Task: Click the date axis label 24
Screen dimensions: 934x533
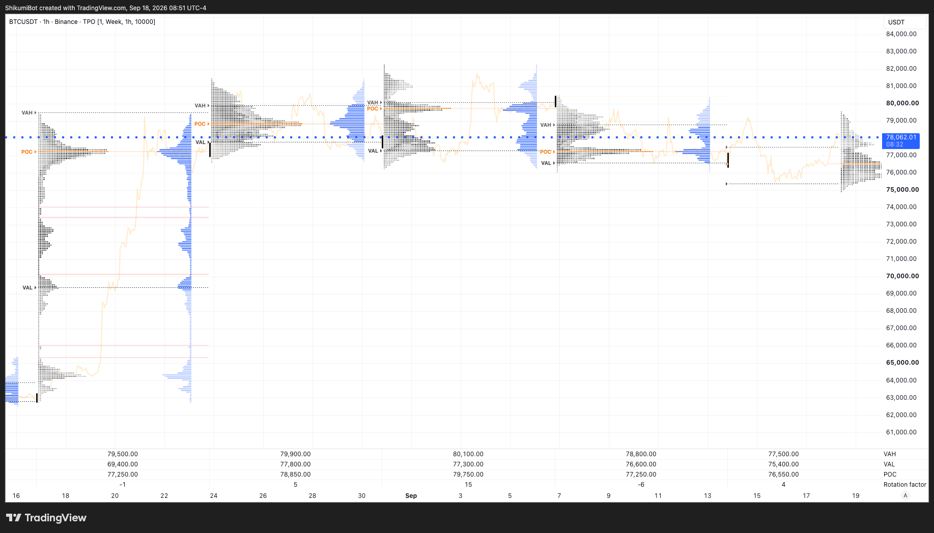Action: point(214,496)
